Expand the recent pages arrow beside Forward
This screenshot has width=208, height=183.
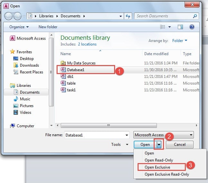point(24,16)
